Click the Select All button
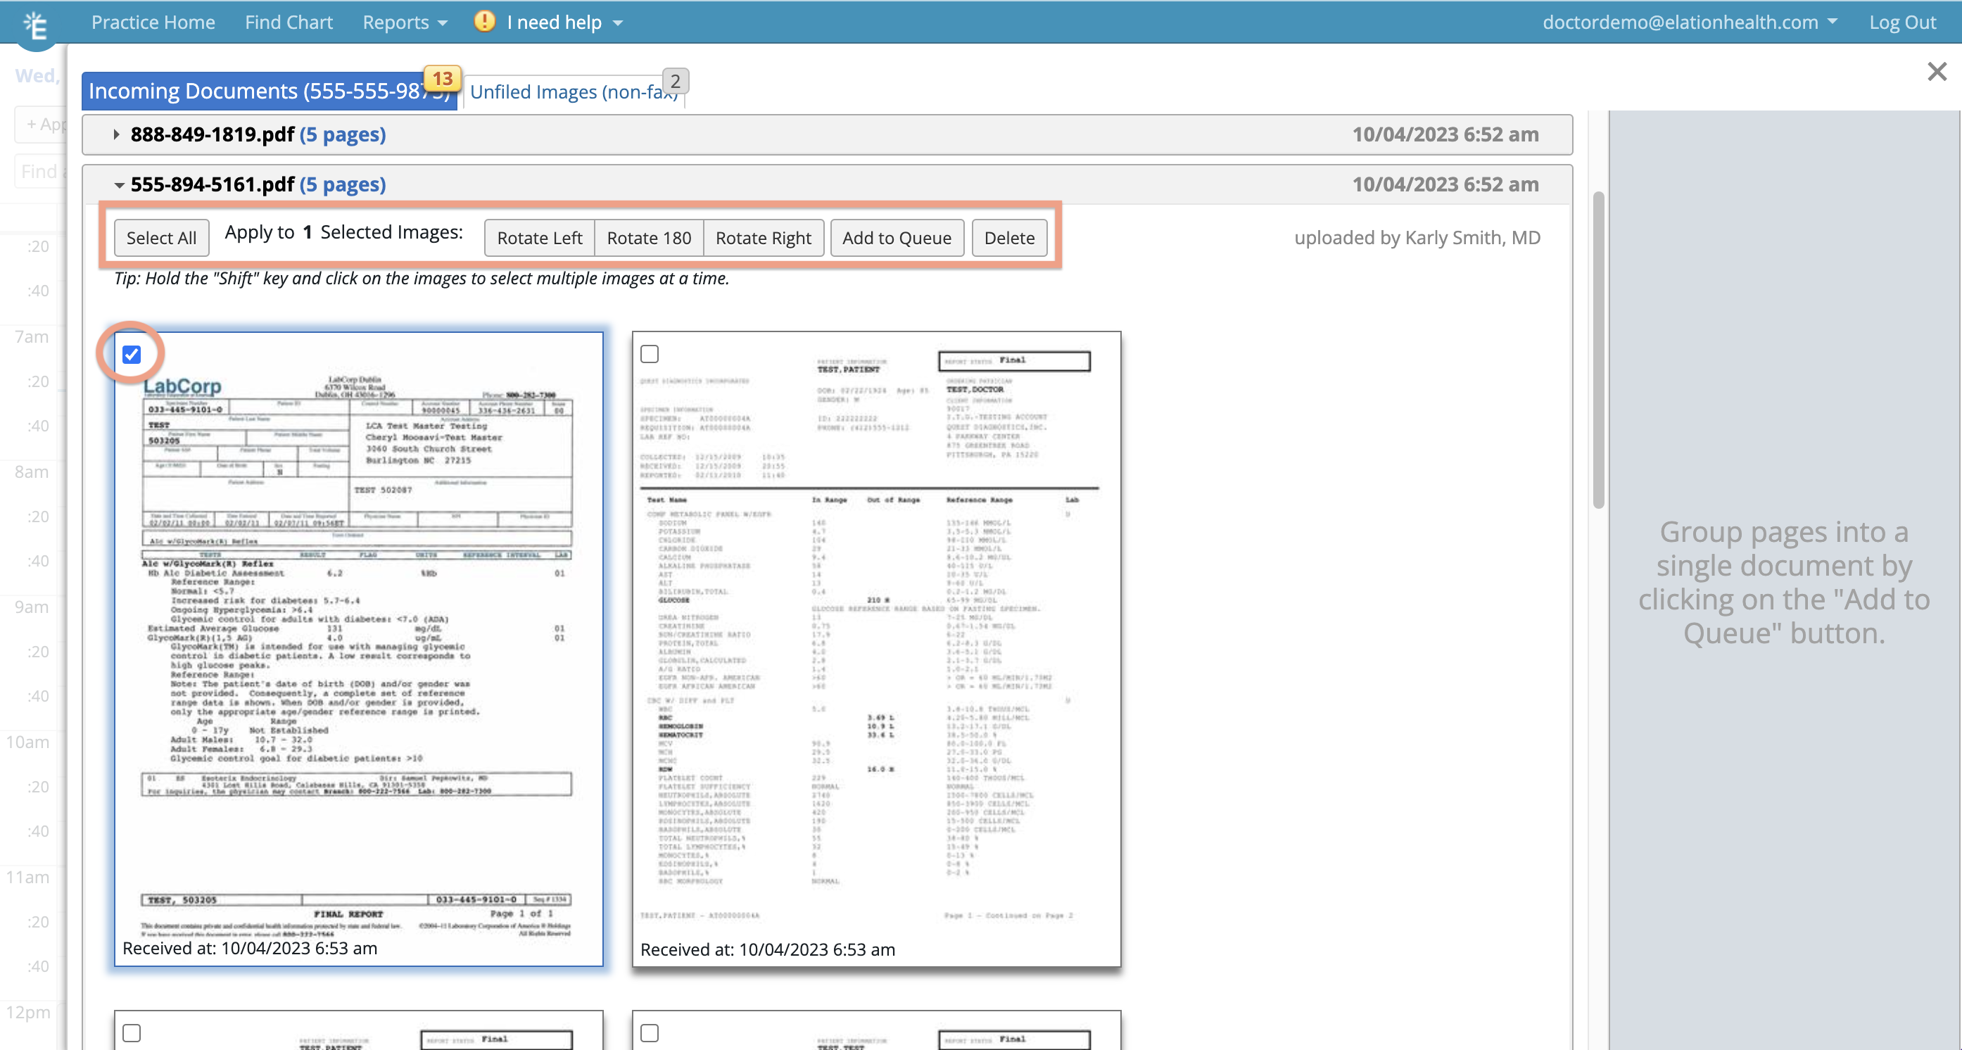 click(161, 239)
